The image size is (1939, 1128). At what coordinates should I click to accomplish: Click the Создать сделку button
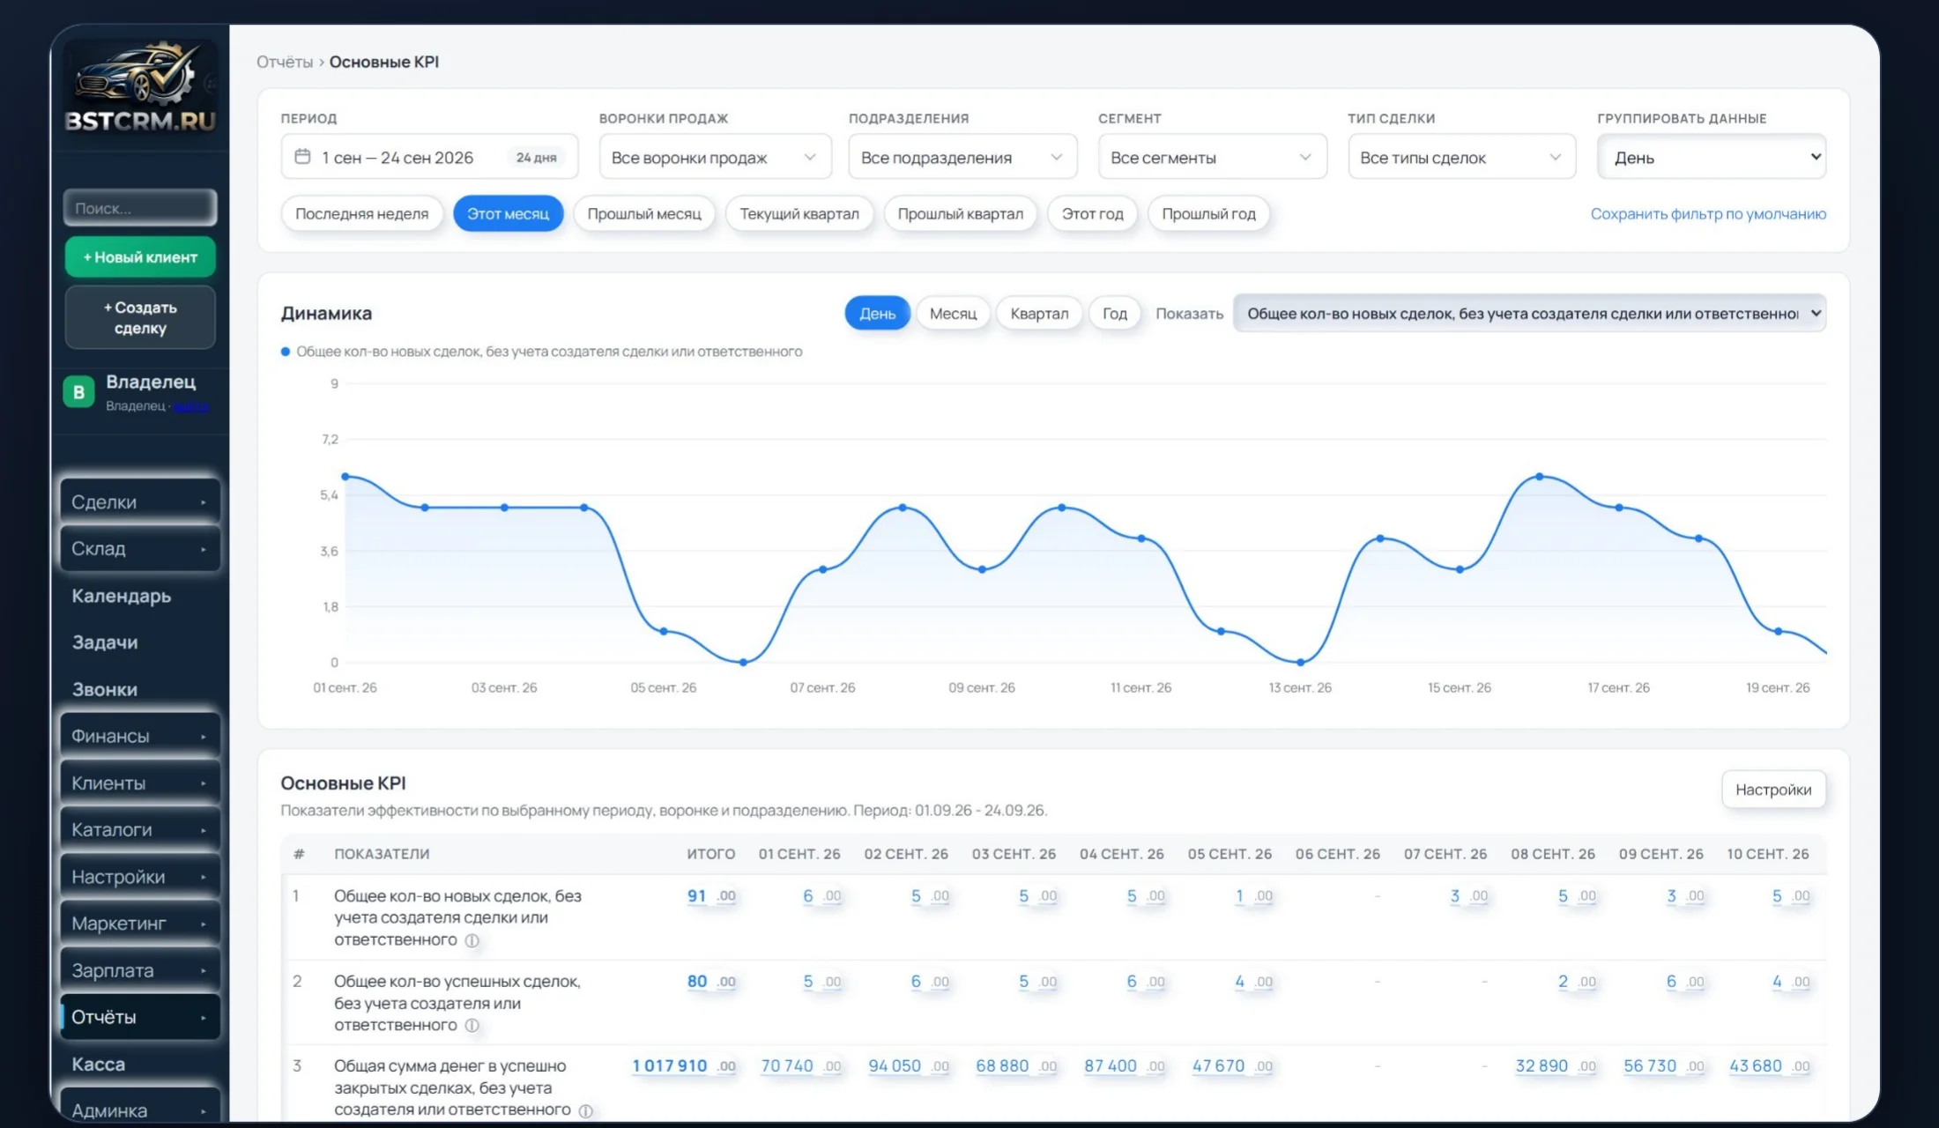coord(140,317)
